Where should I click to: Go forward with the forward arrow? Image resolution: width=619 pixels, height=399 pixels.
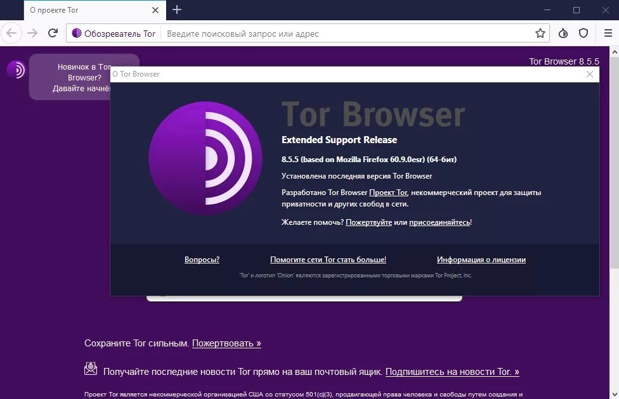[x=32, y=33]
